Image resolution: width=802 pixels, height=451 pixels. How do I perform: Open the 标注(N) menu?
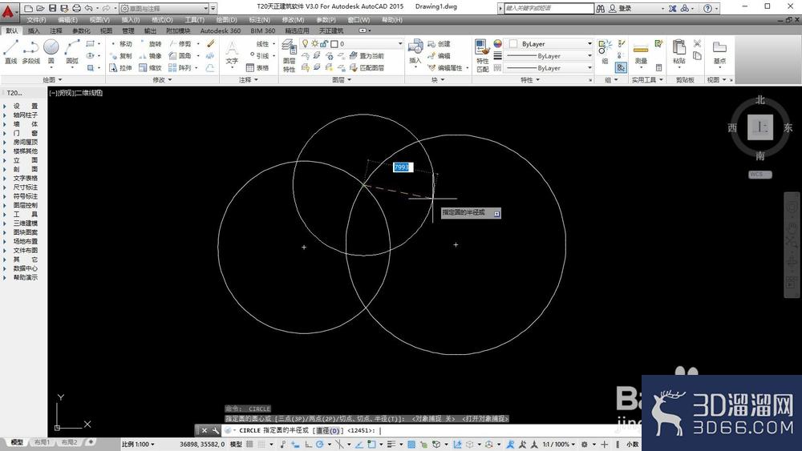point(259,20)
